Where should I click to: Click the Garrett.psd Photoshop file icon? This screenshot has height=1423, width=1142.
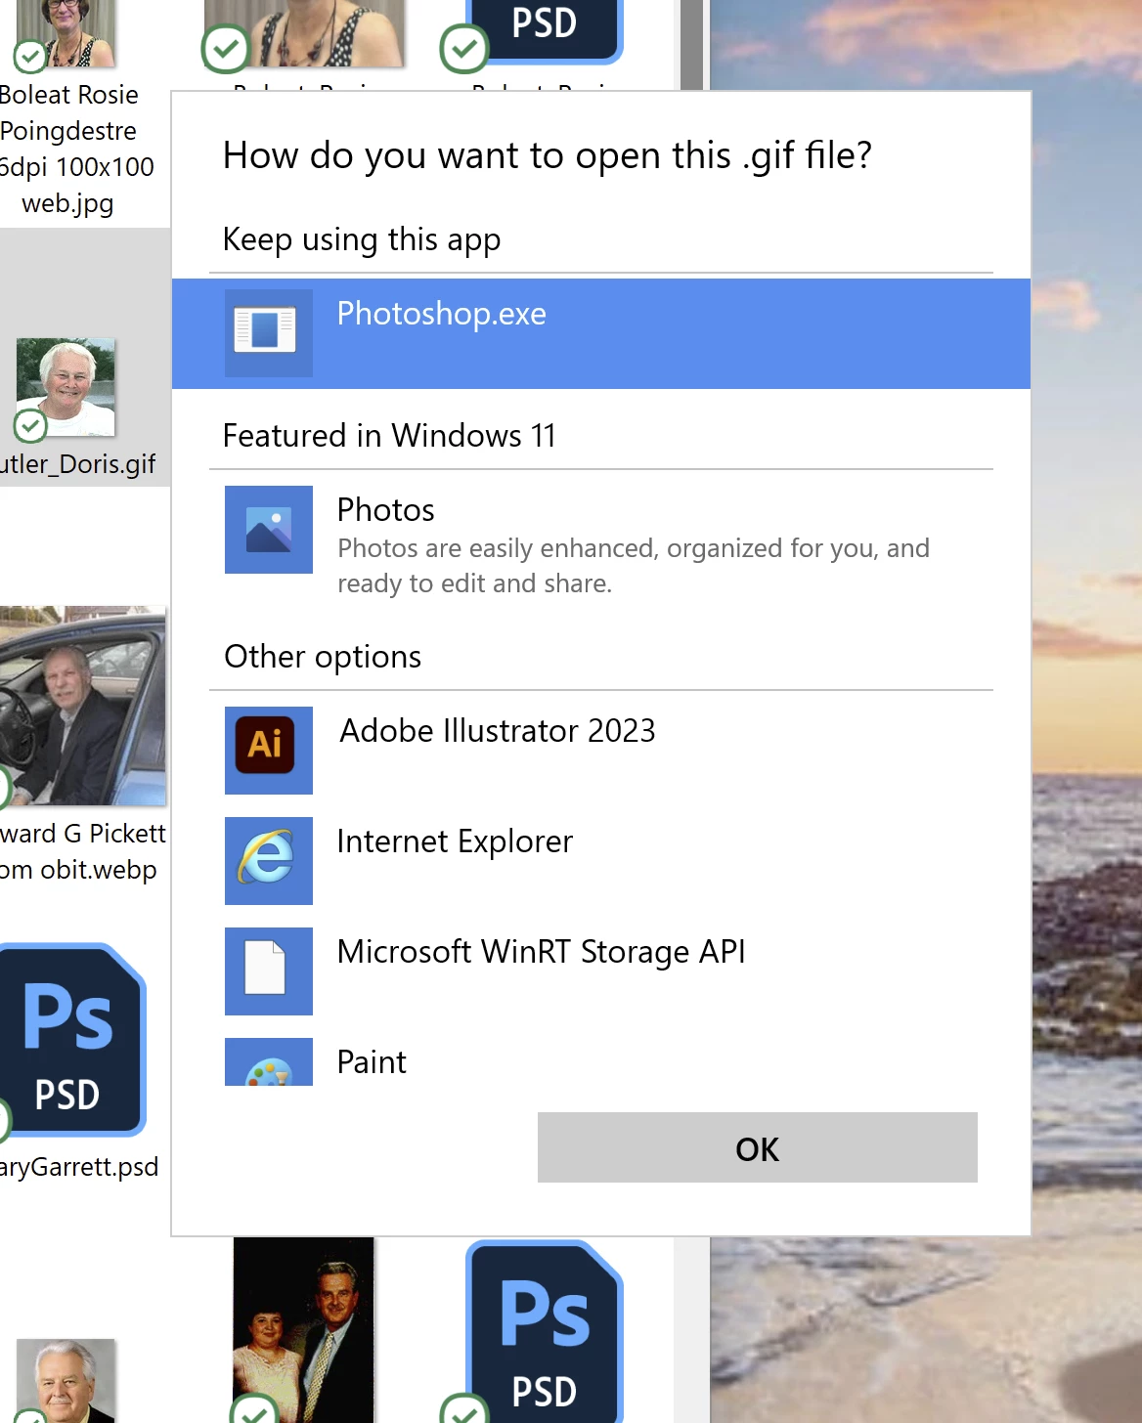[x=72, y=1040]
